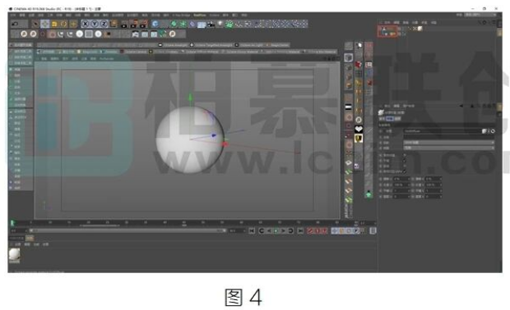
Task: Toggle the second checkbox in attributes panel
Action: click(x=405, y=161)
